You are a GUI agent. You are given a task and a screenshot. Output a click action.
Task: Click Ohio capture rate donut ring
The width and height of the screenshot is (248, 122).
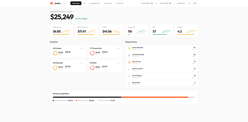[92, 68]
